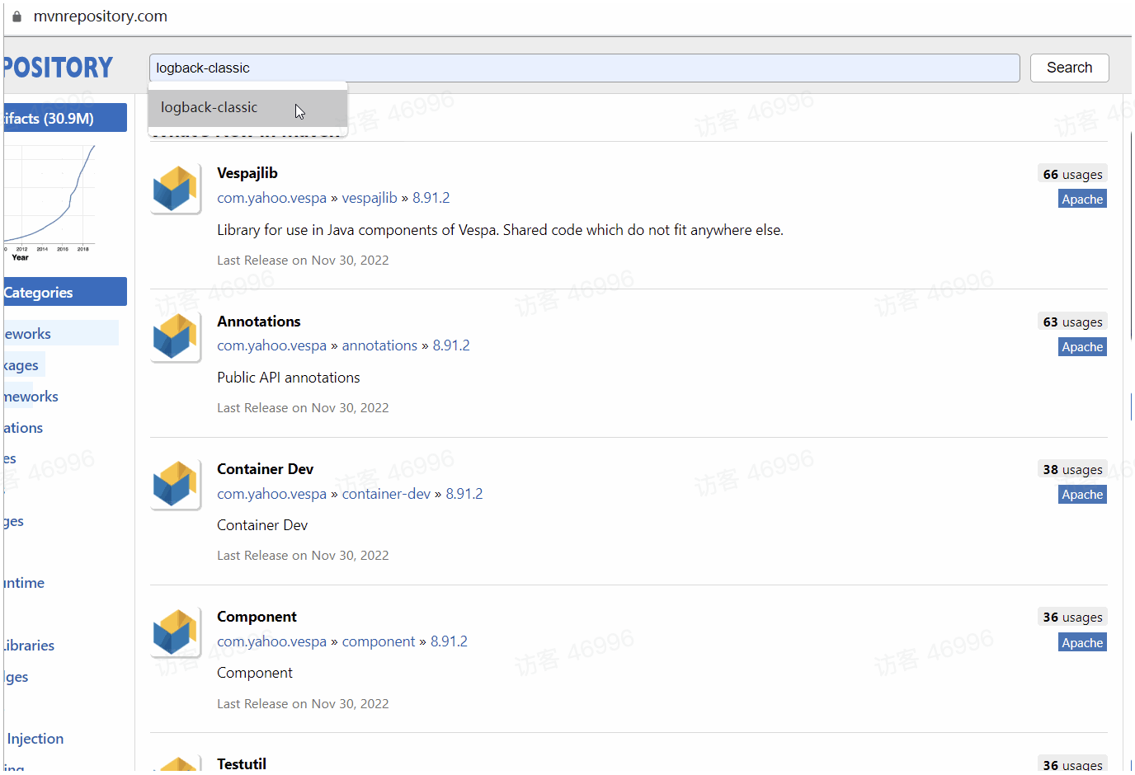This screenshot has height=775, width=1135.
Task: Open com.yahoo.vespa group link under Vespajlib
Action: 271,198
